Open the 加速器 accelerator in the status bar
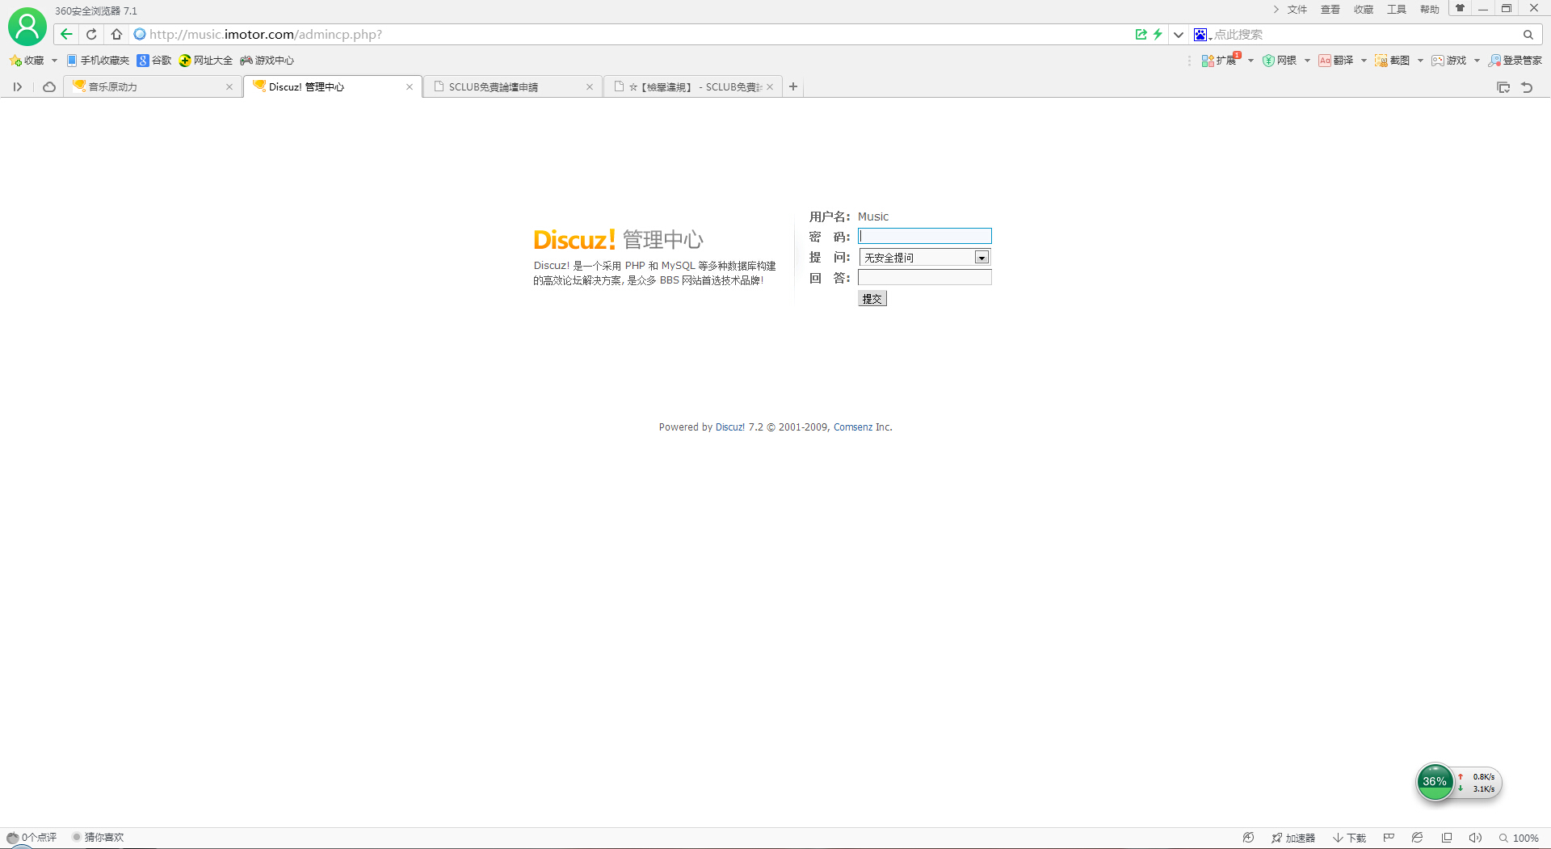Viewport: 1551px width, 849px height. click(1293, 838)
